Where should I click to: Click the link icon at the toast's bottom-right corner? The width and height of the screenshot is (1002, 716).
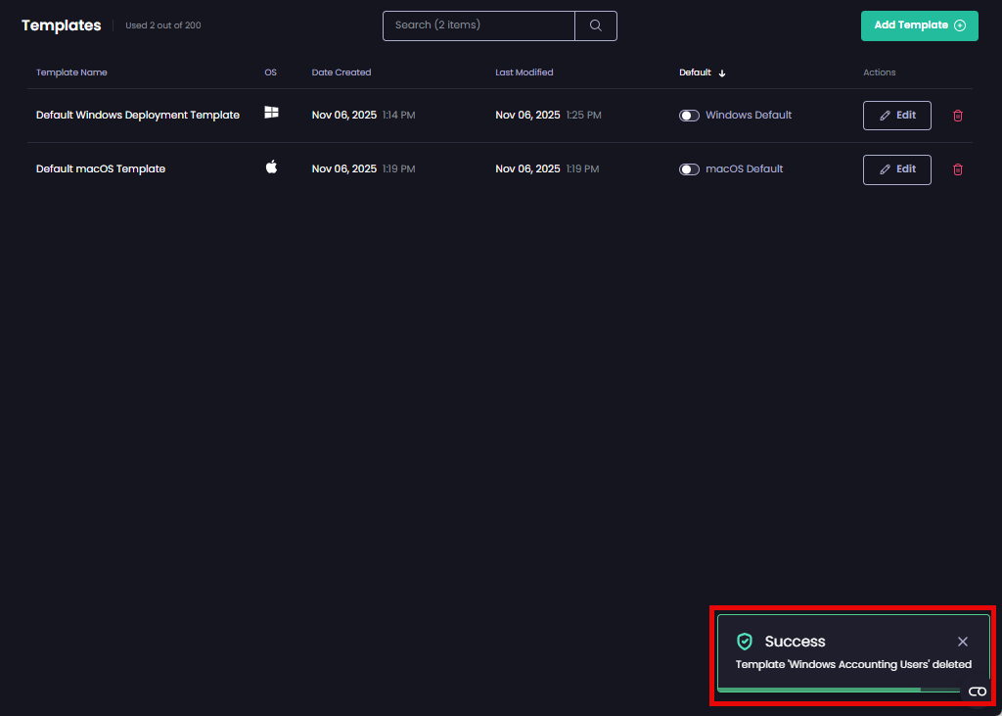[x=977, y=691]
